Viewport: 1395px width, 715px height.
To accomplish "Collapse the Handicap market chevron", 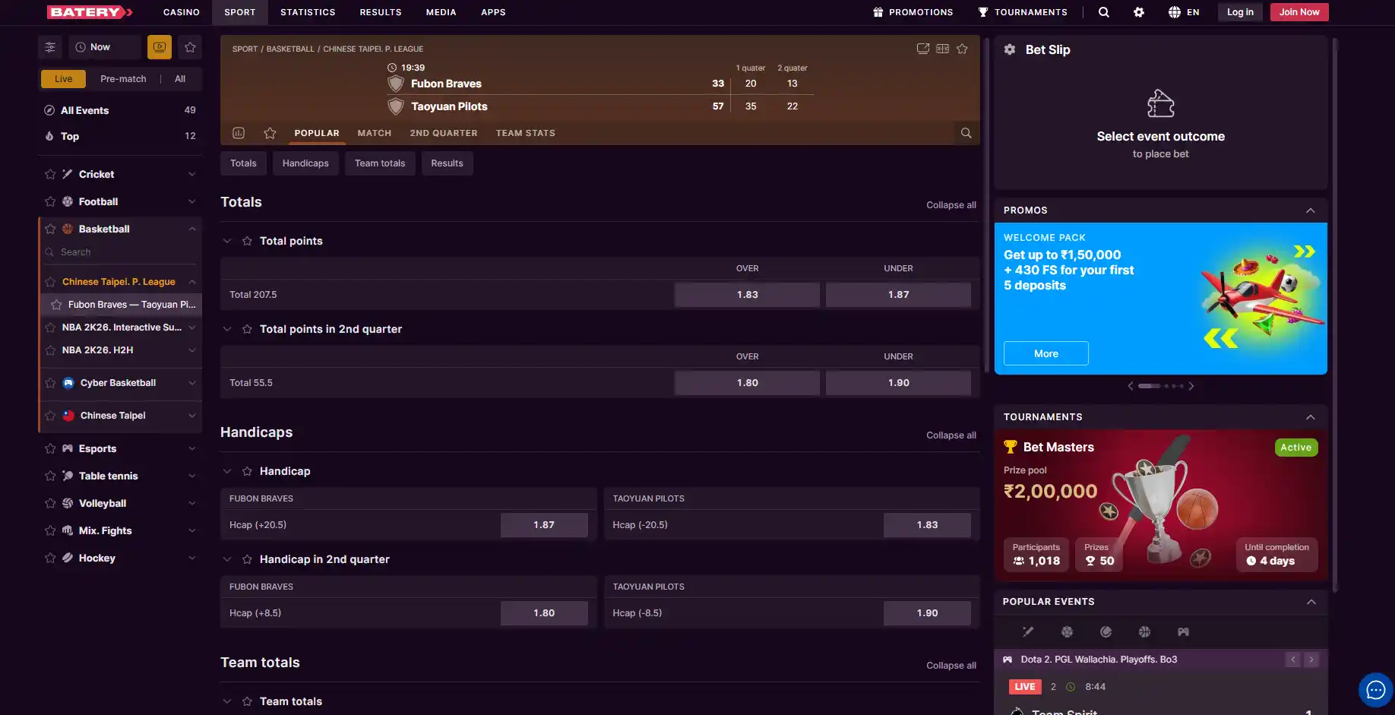I will (227, 471).
